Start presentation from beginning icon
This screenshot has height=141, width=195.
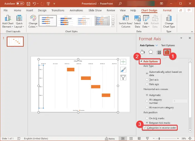48,4
